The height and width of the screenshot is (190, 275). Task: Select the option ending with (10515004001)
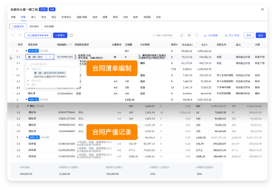pyautogui.click(x=50, y=77)
